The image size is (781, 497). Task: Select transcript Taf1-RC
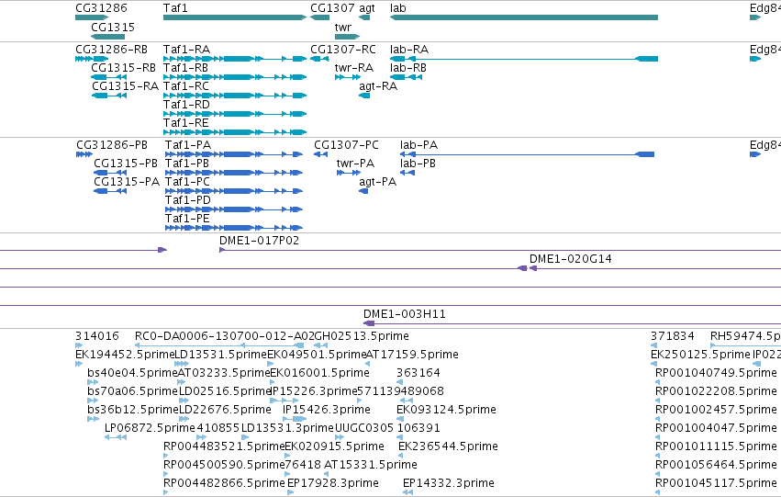point(235,96)
